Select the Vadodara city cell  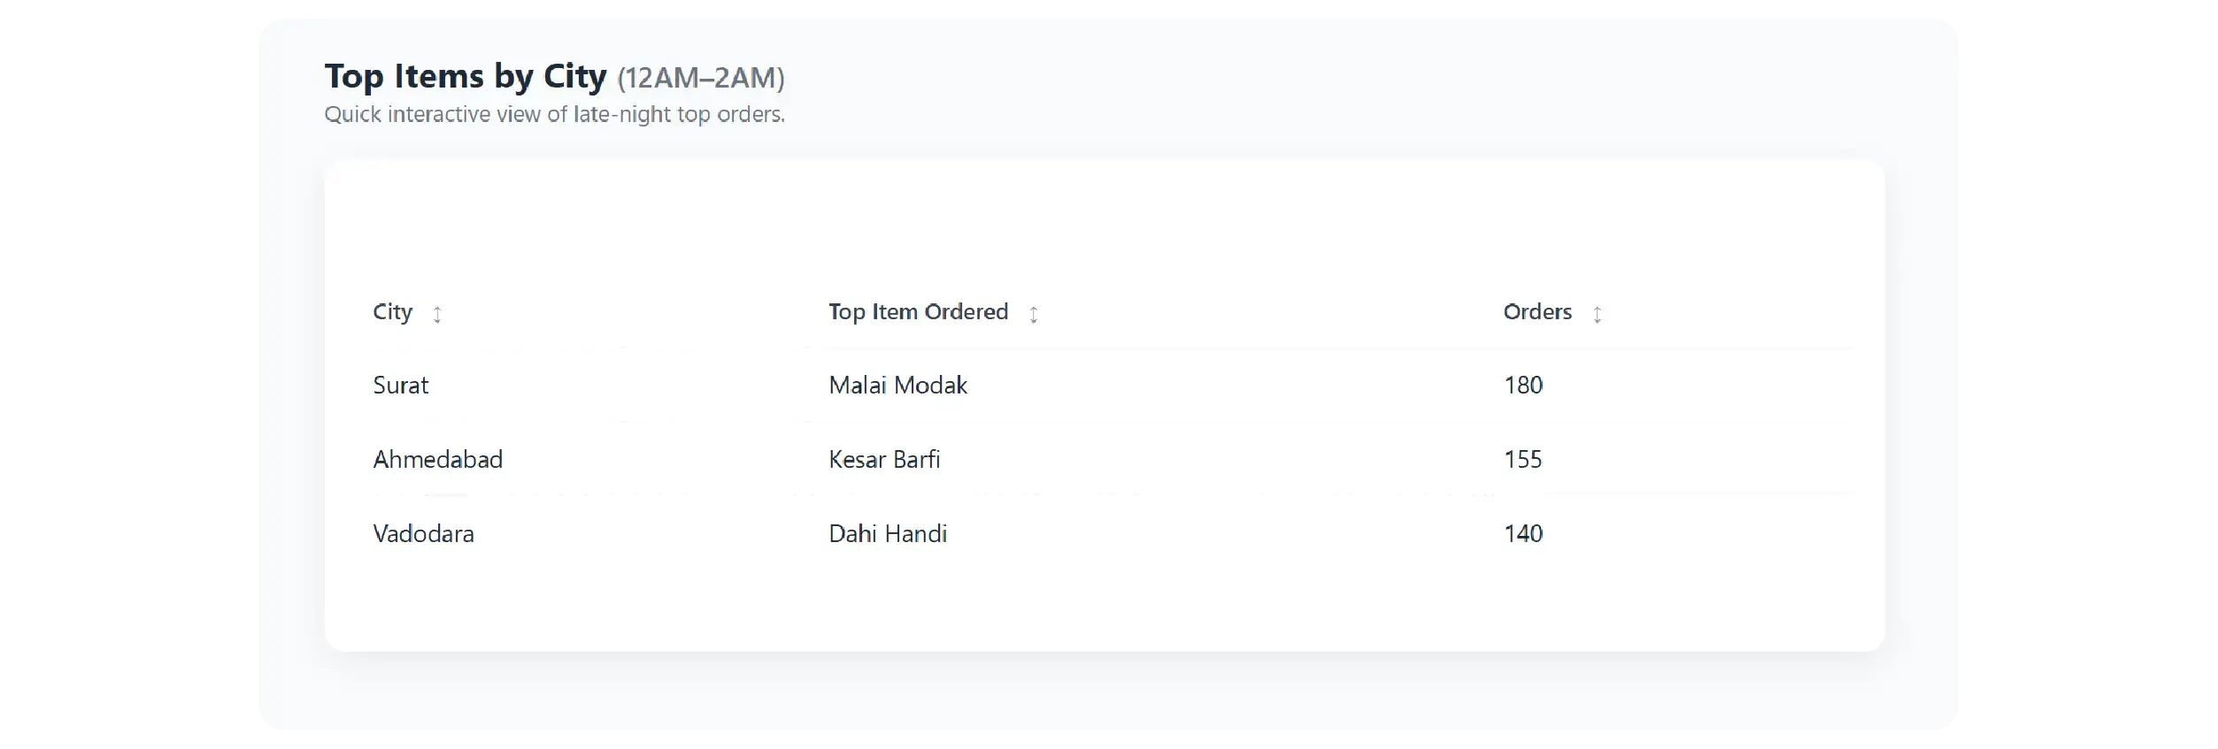pyautogui.click(x=423, y=534)
